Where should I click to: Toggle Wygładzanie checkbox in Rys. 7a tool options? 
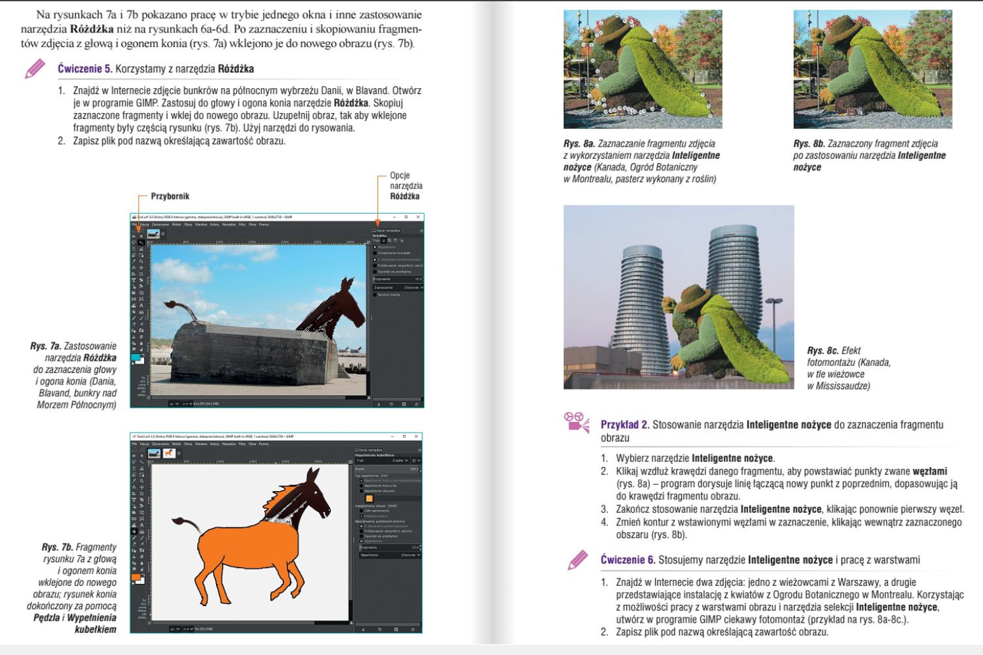375,247
